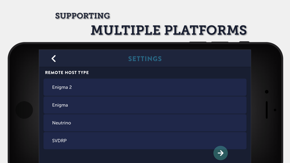Tap the round forward arrow button
This screenshot has height=163, width=290.
click(220, 153)
